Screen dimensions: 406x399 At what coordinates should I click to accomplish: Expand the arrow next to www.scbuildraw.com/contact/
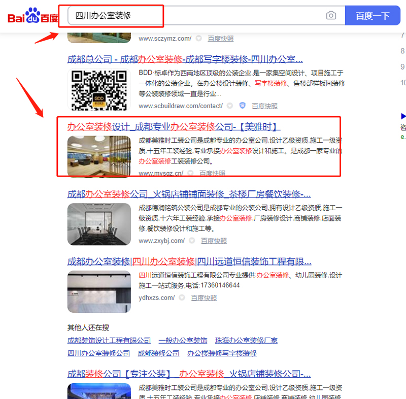[x=230, y=106]
